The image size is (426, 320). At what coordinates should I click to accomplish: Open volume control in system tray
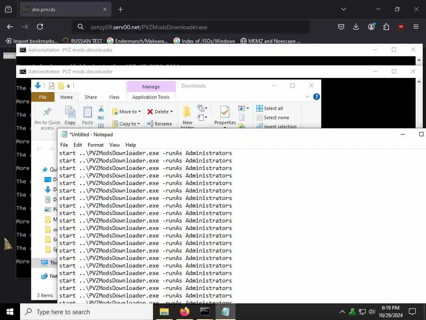click(x=372, y=312)
